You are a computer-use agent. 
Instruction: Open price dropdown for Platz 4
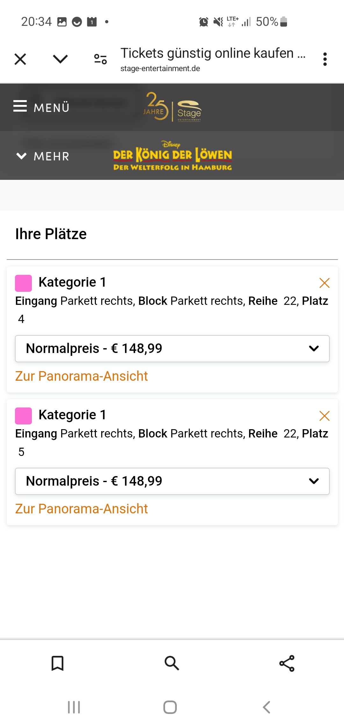(172, 349)
